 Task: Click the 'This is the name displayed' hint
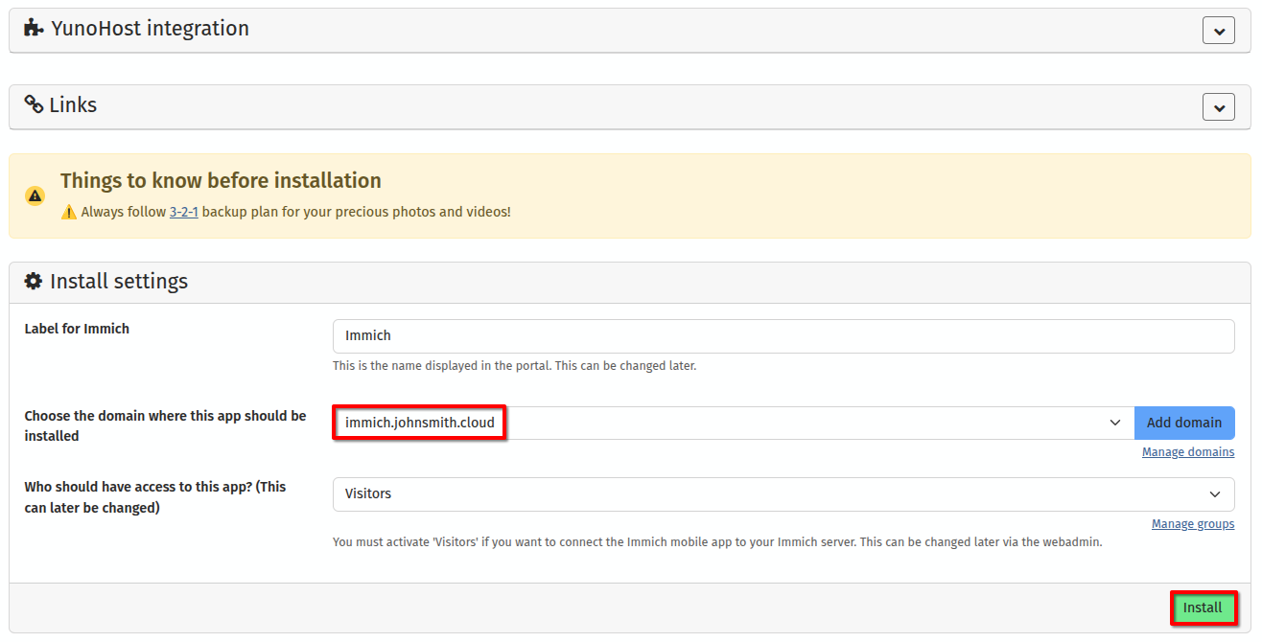514,366
